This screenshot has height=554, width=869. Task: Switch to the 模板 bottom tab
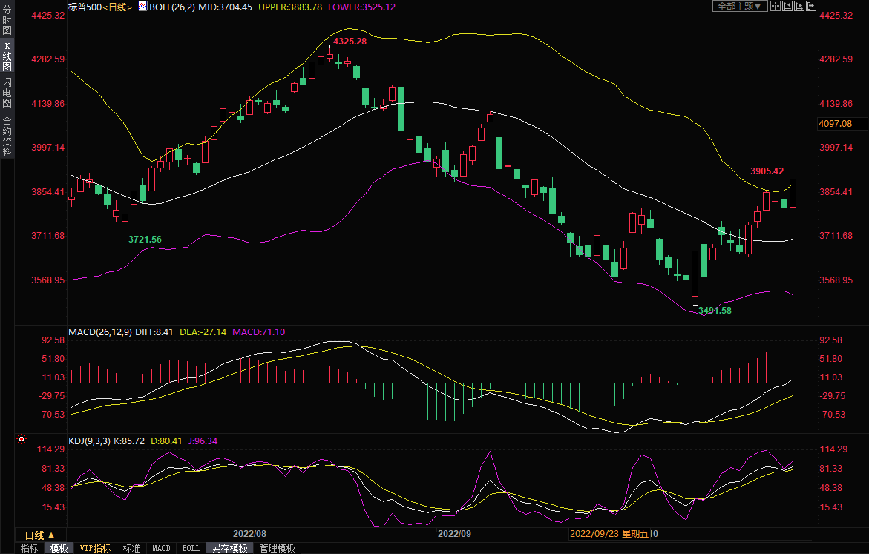coord(59,548)
